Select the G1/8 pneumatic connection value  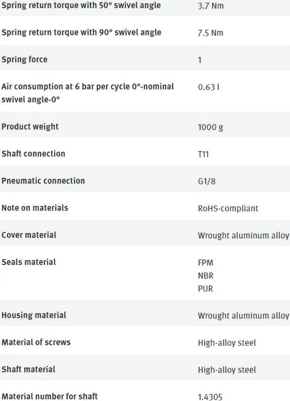pos(207,181)
